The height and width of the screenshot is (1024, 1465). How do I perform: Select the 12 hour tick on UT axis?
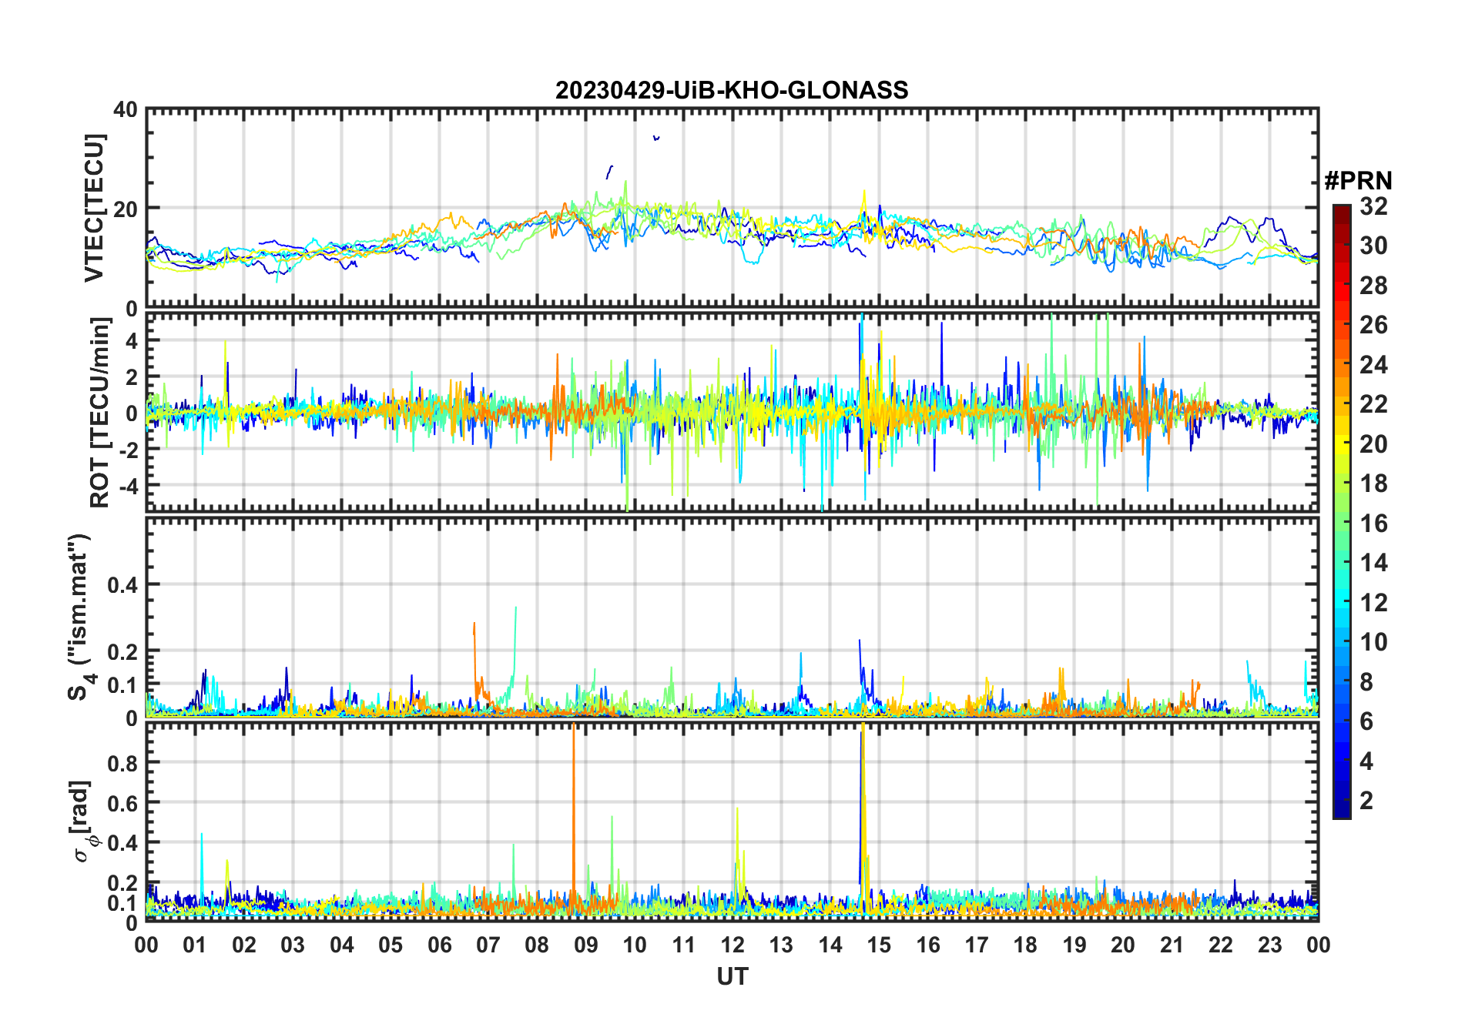click(732, 945)
